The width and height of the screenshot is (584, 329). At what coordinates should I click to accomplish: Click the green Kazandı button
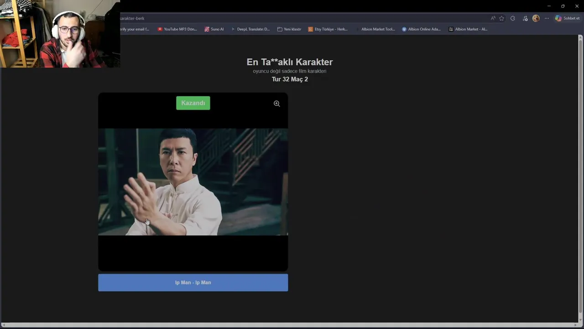(x=193, y=103)
